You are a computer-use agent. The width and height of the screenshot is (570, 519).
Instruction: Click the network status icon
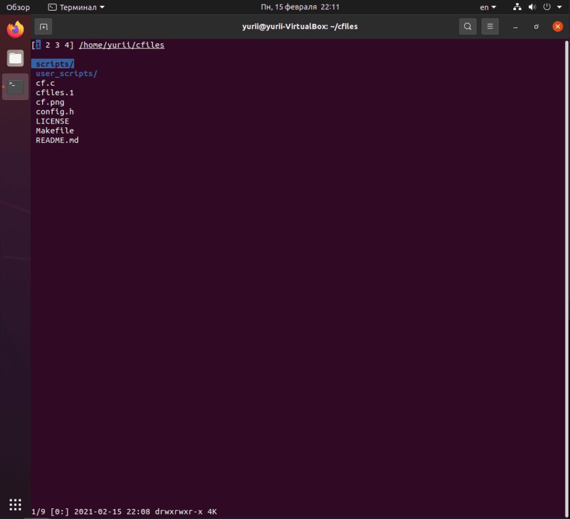[x=517, y=7]
